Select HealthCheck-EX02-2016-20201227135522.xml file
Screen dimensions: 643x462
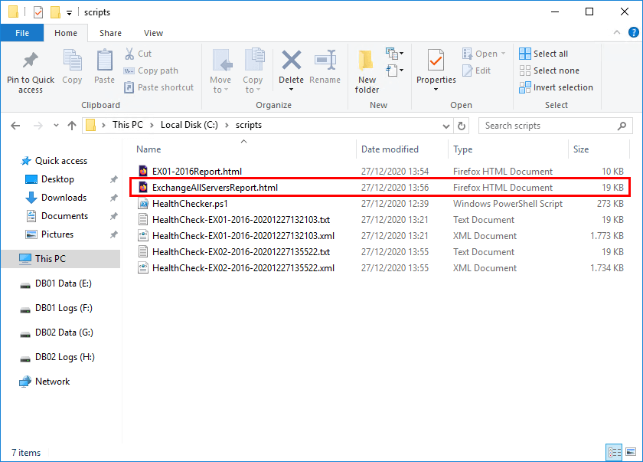(380, 268)
